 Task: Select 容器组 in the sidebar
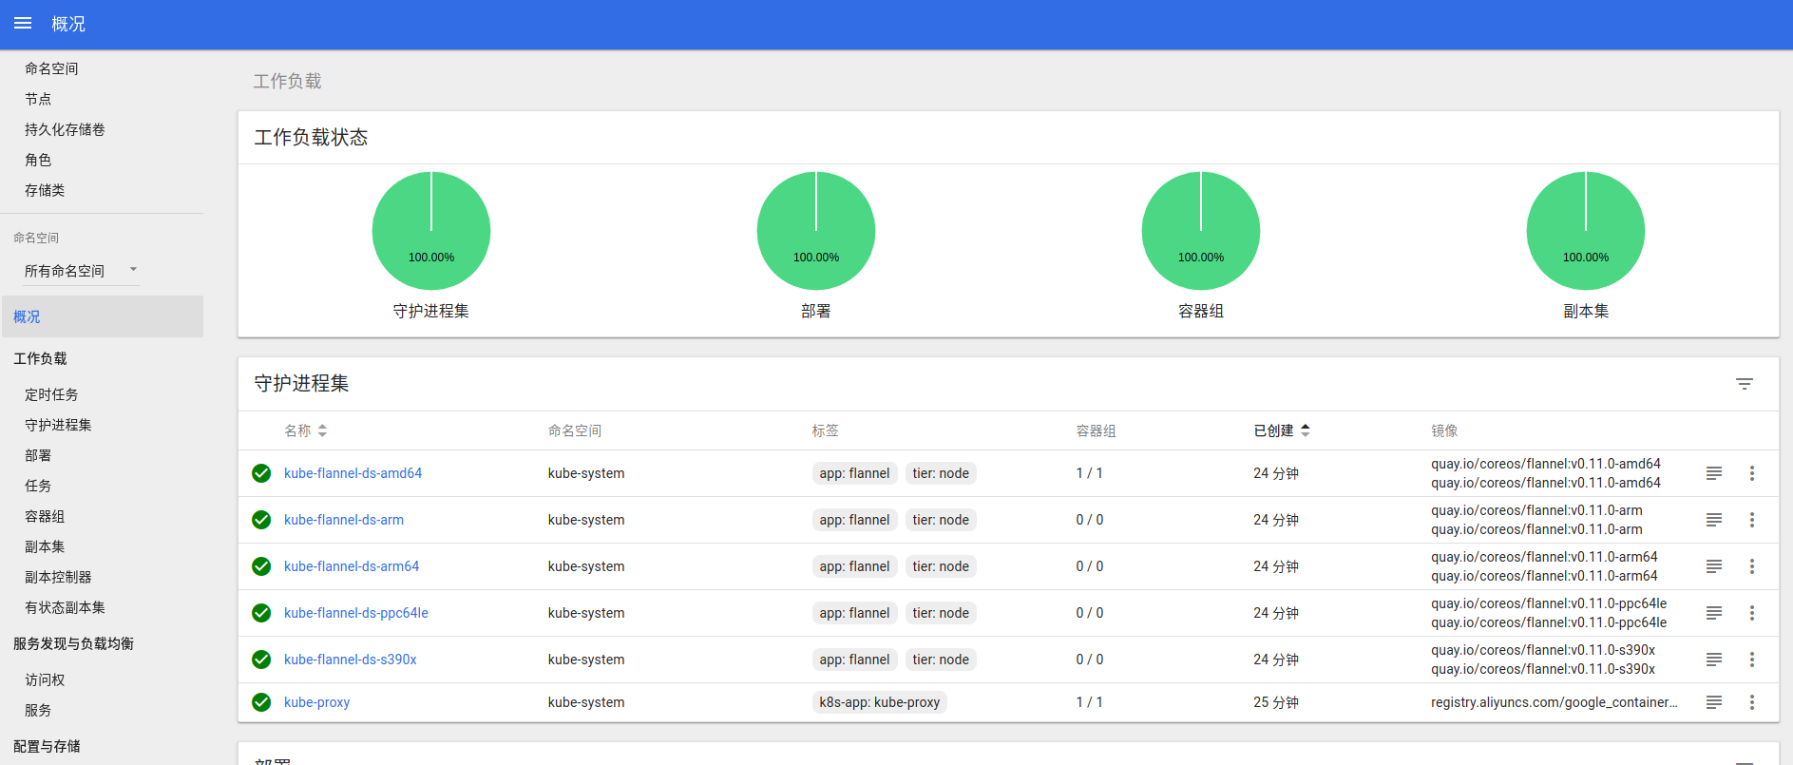tap(45, 516)
